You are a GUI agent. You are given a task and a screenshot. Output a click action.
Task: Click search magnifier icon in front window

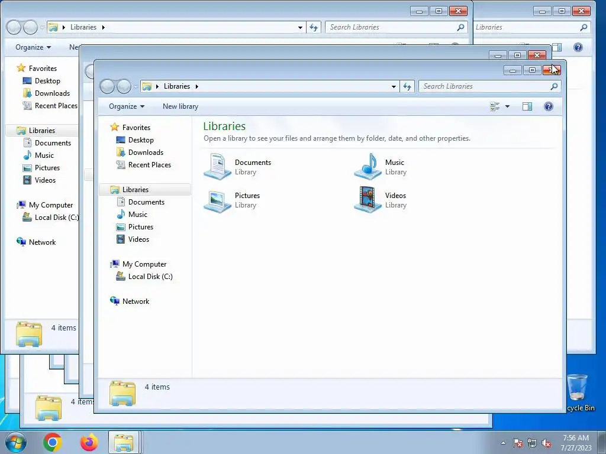pyautogui.click(x=554, y=86)
